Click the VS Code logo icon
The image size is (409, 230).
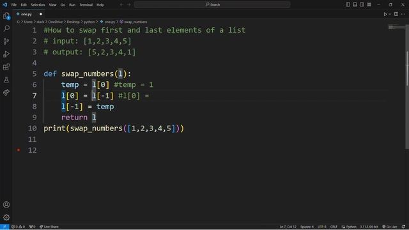(x=4, y=4)
